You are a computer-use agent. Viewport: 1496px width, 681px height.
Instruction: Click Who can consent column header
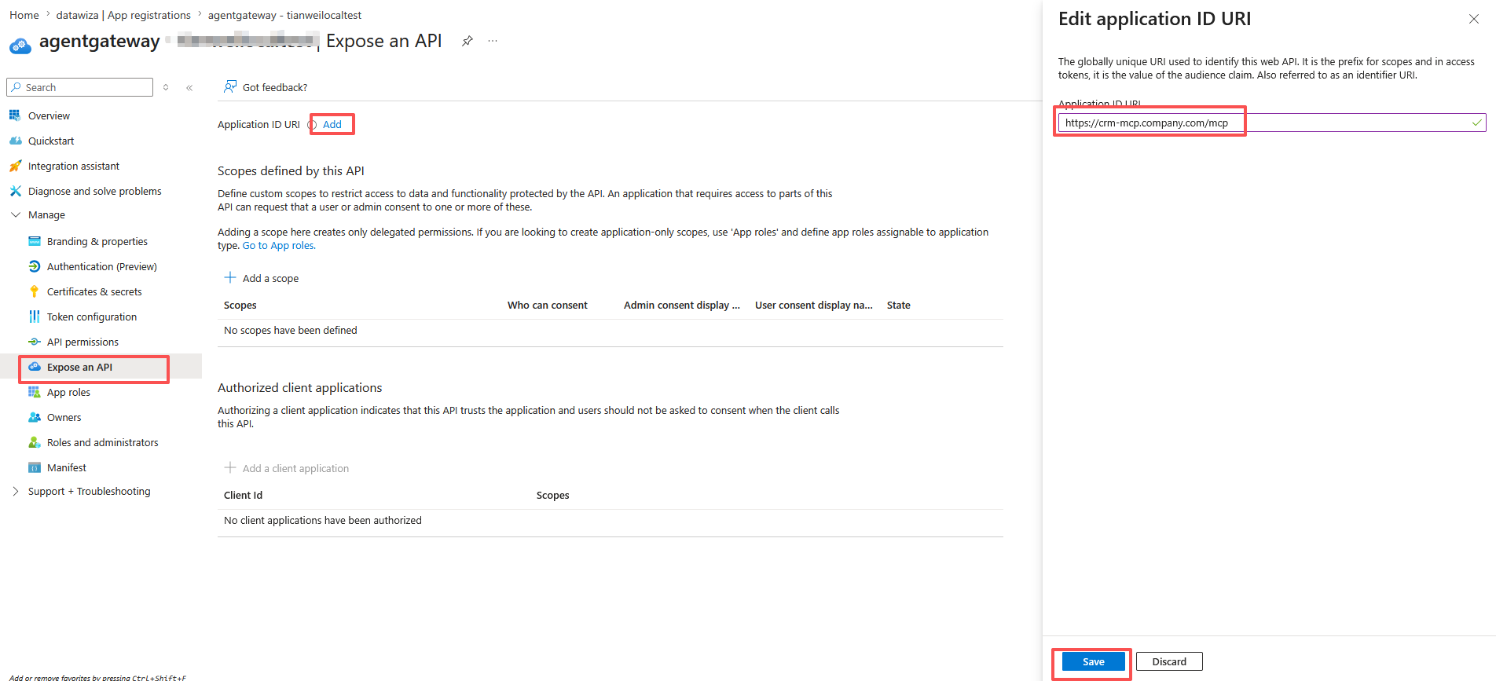click(548, 306)
